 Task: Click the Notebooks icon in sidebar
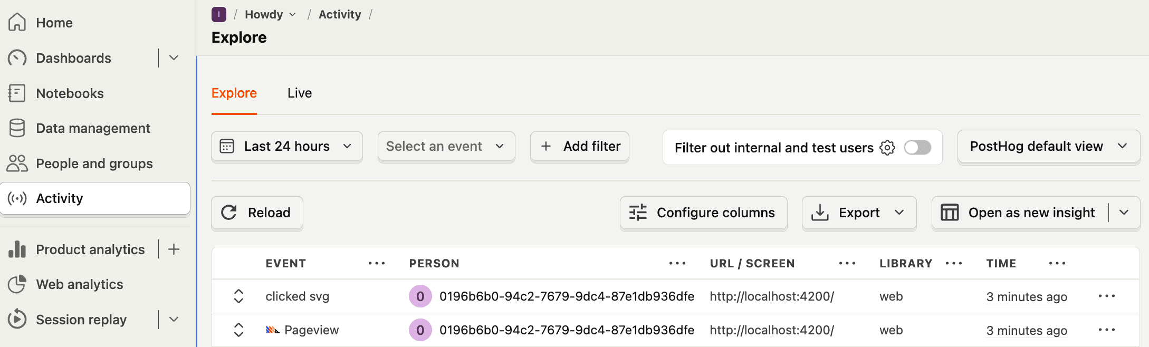pos(17,93)
